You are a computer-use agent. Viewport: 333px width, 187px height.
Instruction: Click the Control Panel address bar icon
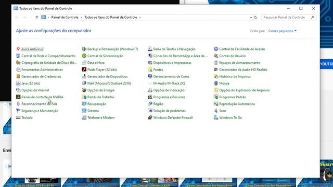tap(44, 17)
